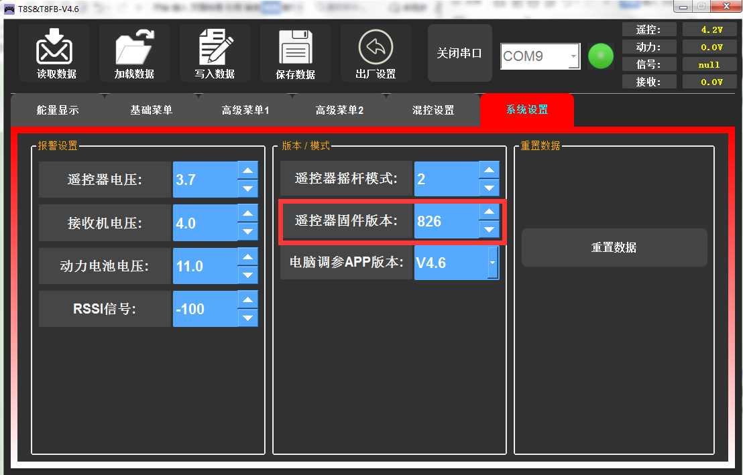Click the 读取数据 read data icon
The width and height of the screenshot is (743, 475).
(x=54, y=48)
